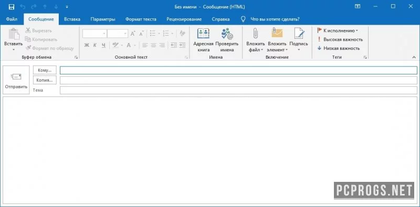This screenshot has width=420, height=207.
Task: Open the Файл tab
Action: click(12, 19)
